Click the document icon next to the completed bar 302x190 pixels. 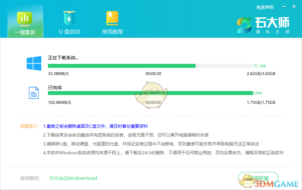coord(34,93)
